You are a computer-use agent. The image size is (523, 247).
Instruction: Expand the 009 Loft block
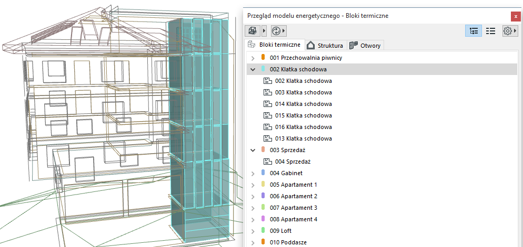(x=253, y=231)
